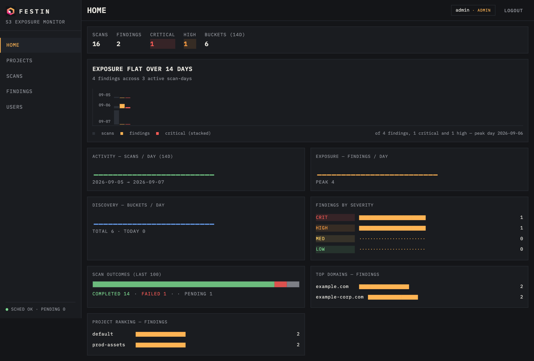Navigate to the Findings section
The image size is (534, 361).
[41, 91]
